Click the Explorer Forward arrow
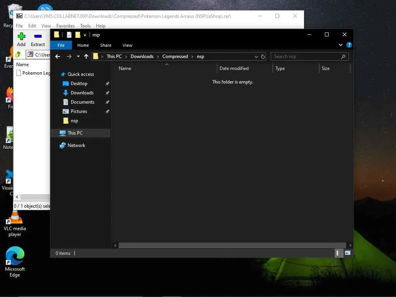The height and width of the screenshot is (297, 396). tap(69, 56)
